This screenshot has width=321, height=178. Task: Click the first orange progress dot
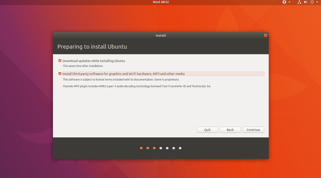click(x=141, y=148)
